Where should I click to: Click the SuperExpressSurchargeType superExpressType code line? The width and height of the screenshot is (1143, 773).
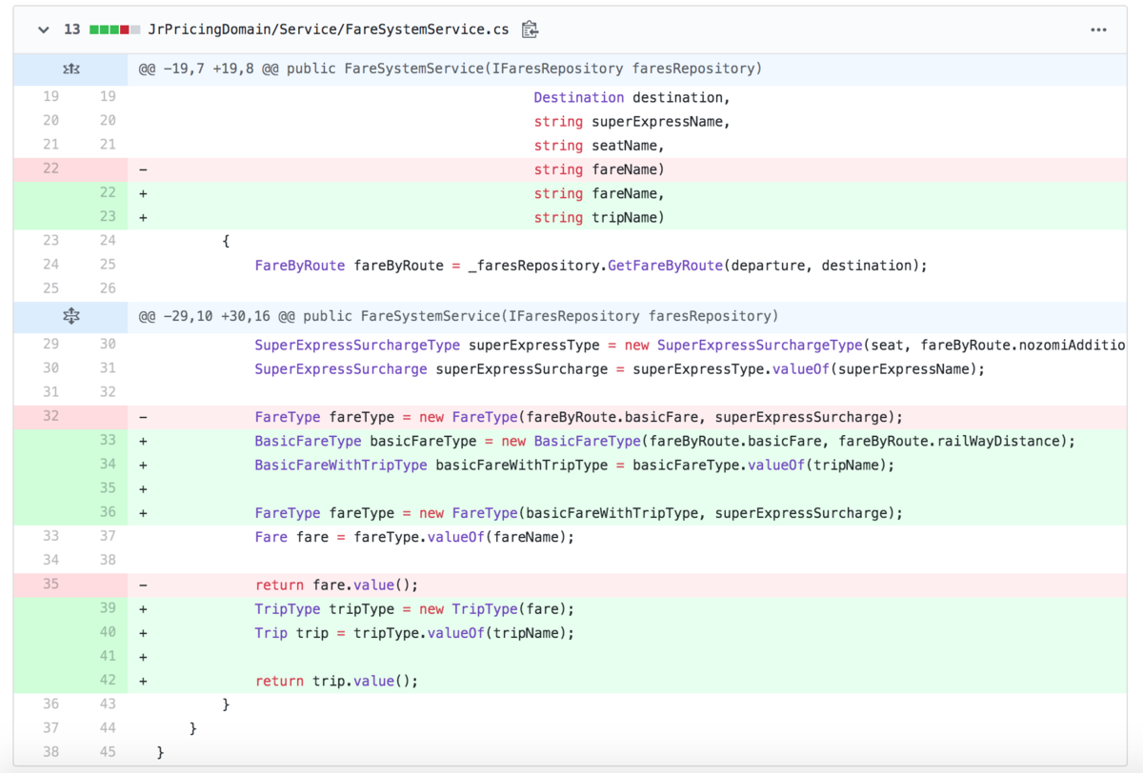tap(691, 345)
